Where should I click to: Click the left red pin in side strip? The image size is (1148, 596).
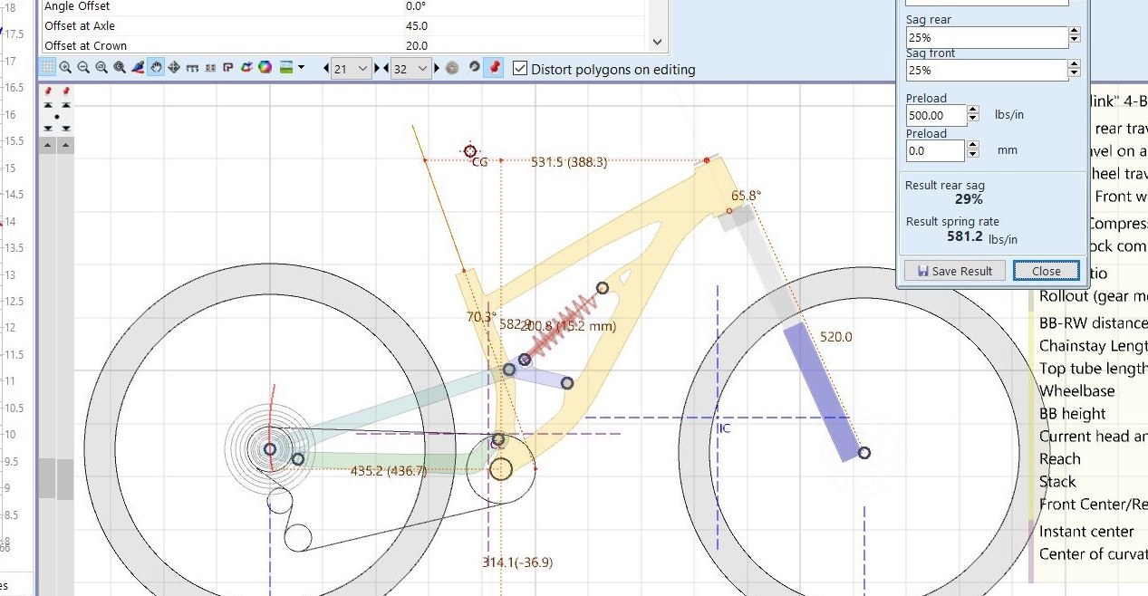tap(48, 91)
